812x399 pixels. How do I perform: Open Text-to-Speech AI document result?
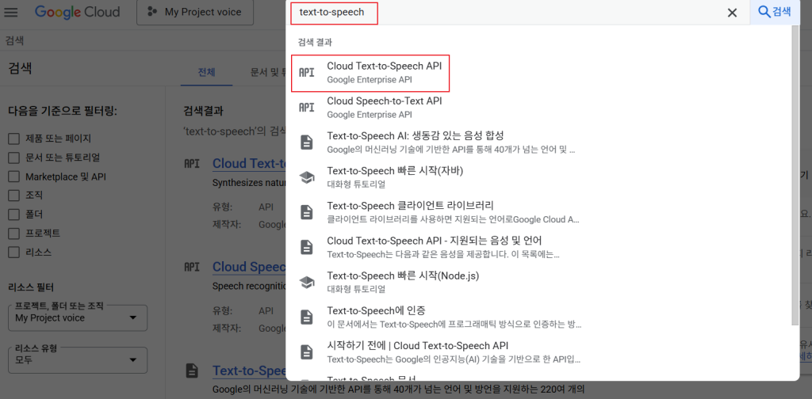click(415, 142)
